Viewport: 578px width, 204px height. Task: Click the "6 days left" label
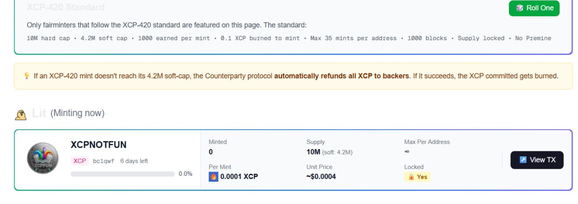click(x=134, y=161)
